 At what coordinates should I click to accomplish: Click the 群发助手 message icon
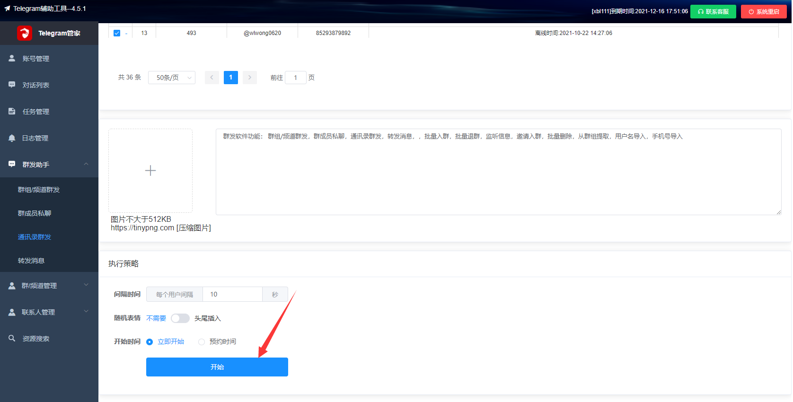click(x=12, y=164)
